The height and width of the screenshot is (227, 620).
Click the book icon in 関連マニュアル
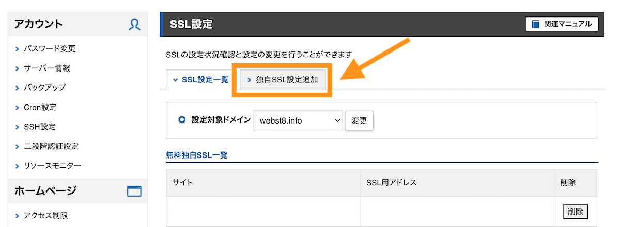[x=536, y=24]
